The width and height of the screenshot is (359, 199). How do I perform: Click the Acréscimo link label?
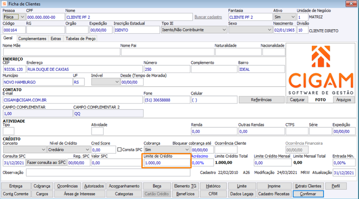pyautogui.click(x=199, y=156)
